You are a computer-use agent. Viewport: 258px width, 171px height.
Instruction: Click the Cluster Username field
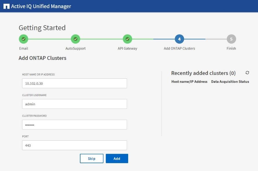[x=74, y=104]
